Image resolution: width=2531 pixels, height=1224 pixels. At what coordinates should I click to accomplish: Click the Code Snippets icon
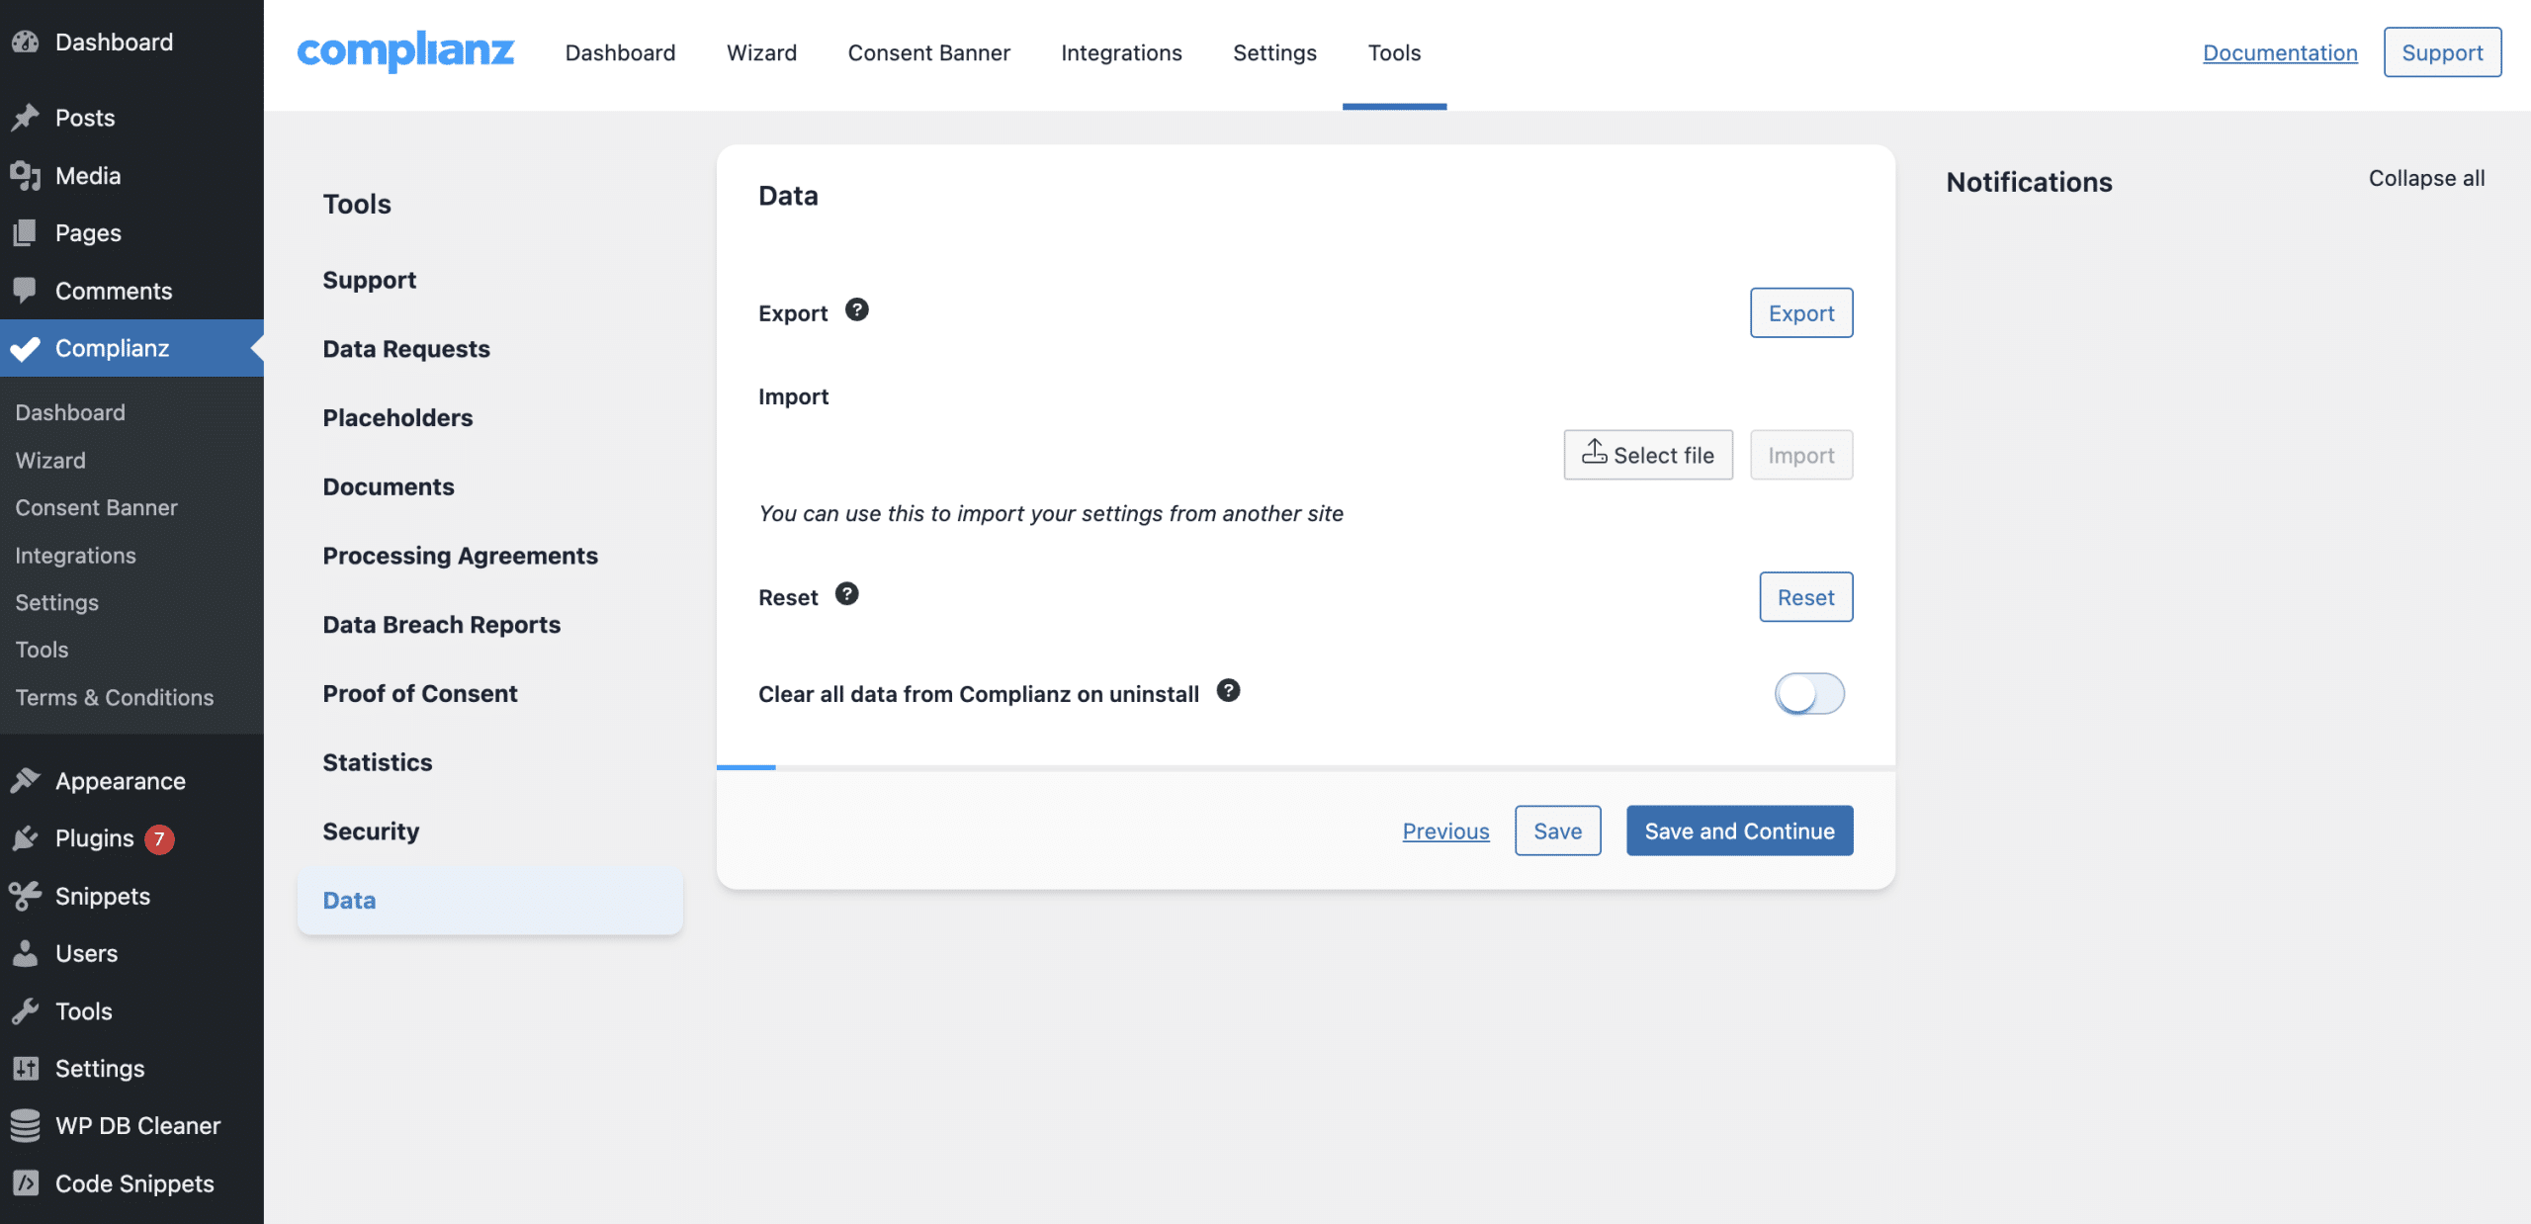[x=26, y=1182]
